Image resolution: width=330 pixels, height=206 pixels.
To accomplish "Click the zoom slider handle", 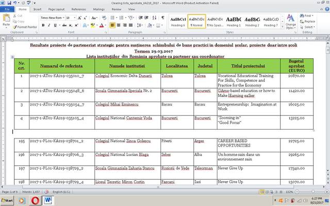I will [x=313, y=192].
